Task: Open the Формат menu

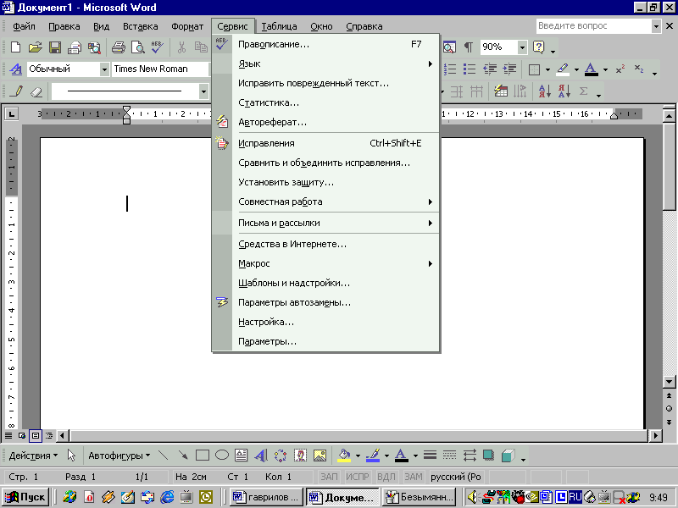Action: point(187,26)
